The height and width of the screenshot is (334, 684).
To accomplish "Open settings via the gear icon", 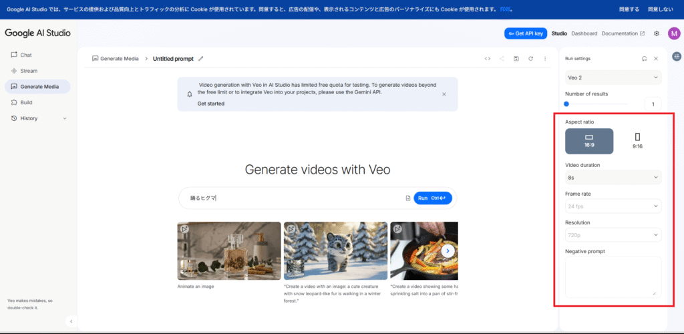I will [x=657, y=33].
